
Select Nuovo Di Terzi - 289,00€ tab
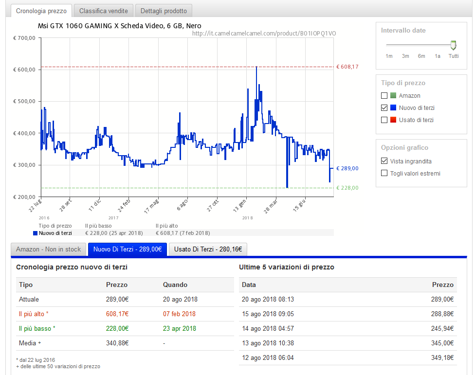(x=128, y=250)
